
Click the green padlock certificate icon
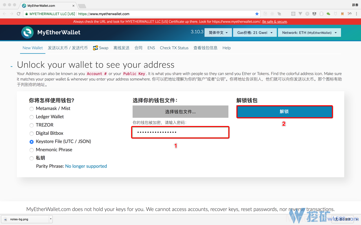point(27,14)
